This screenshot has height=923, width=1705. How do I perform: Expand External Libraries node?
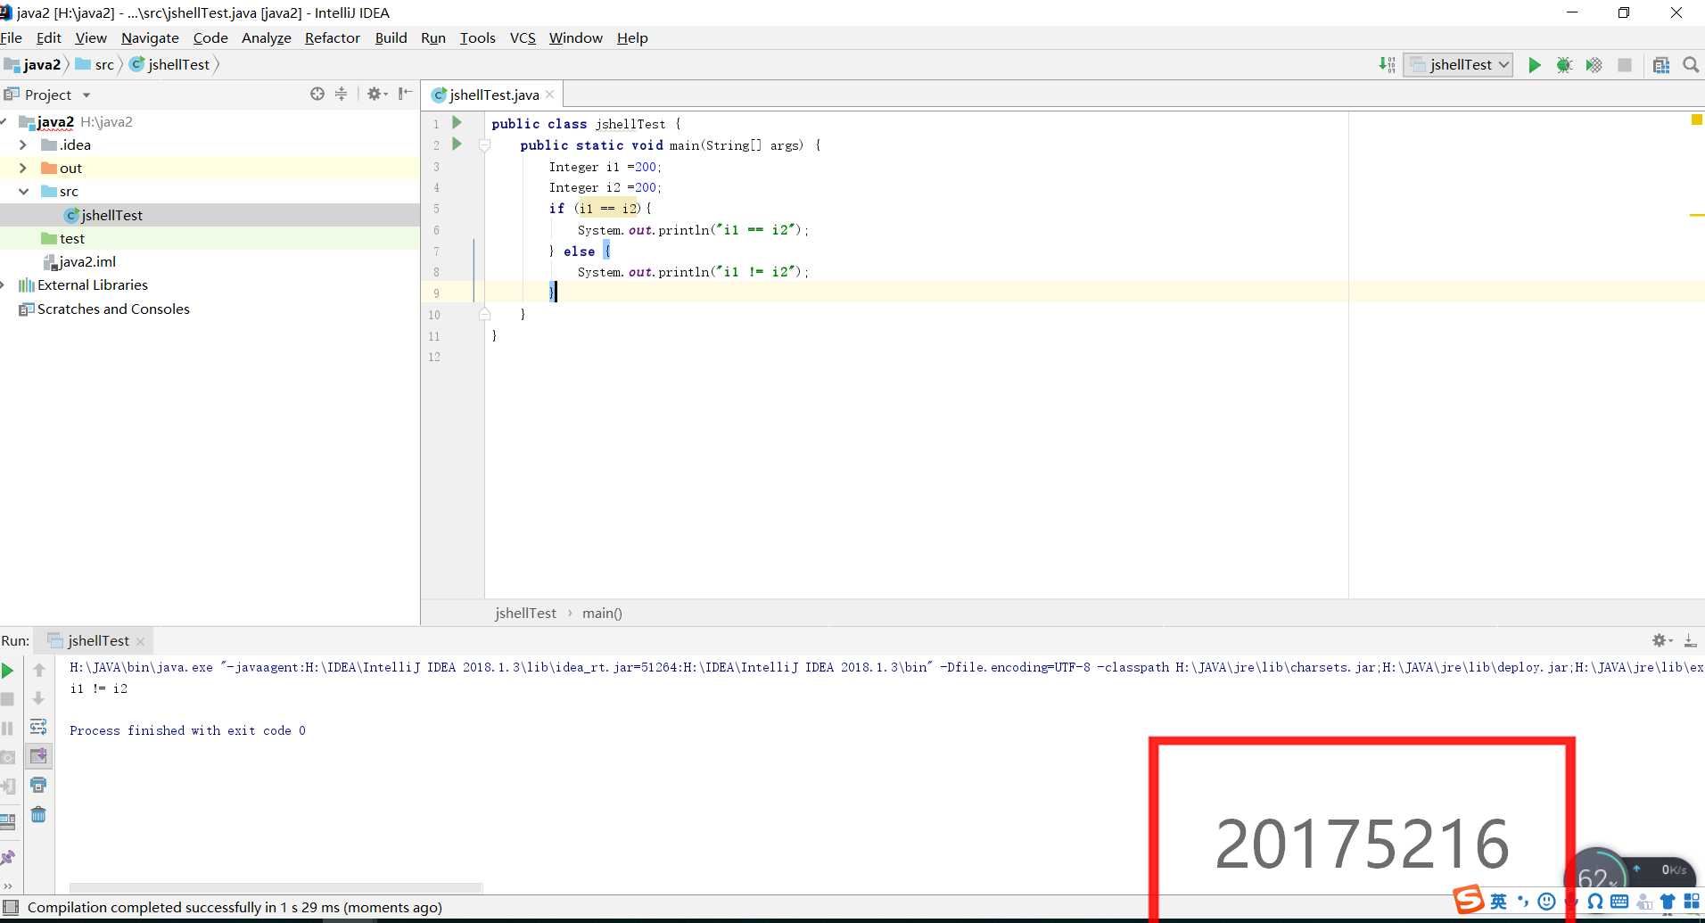pos(4,285)
